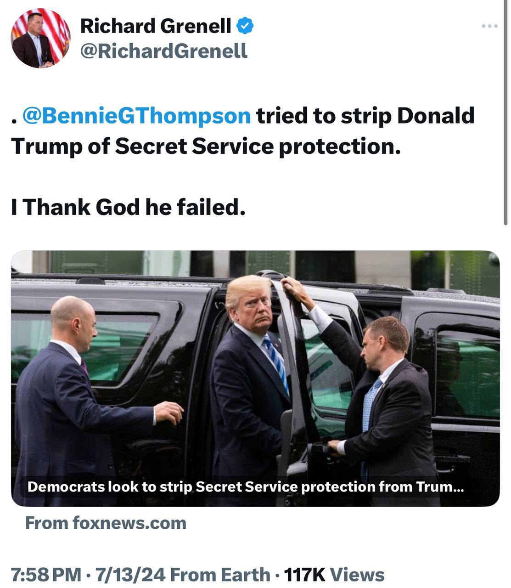Click the blue verified checkmark badge
Viewport: 511px width, 588px height.
245,26
